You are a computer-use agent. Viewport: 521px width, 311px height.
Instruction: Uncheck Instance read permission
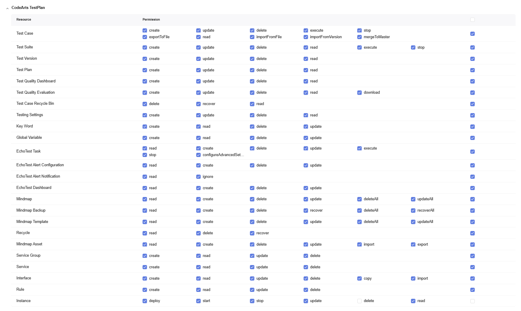(413, 301)
